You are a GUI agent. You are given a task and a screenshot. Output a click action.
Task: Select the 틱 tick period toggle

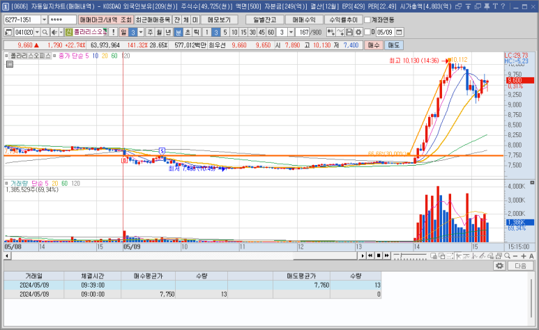[x=196, y=32]
